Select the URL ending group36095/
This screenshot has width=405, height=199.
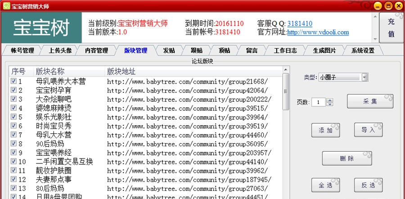[x=187, y=144]
